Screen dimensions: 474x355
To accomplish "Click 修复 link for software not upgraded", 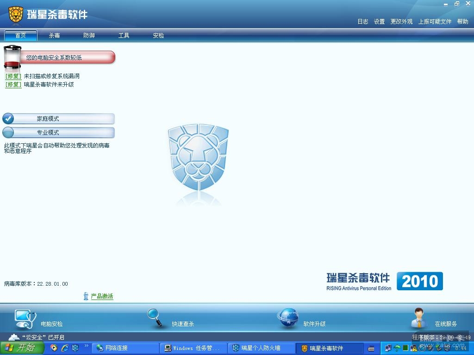I will click(13, 85).
